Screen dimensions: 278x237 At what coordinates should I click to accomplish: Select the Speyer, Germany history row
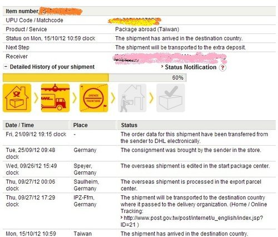point(139,169)
